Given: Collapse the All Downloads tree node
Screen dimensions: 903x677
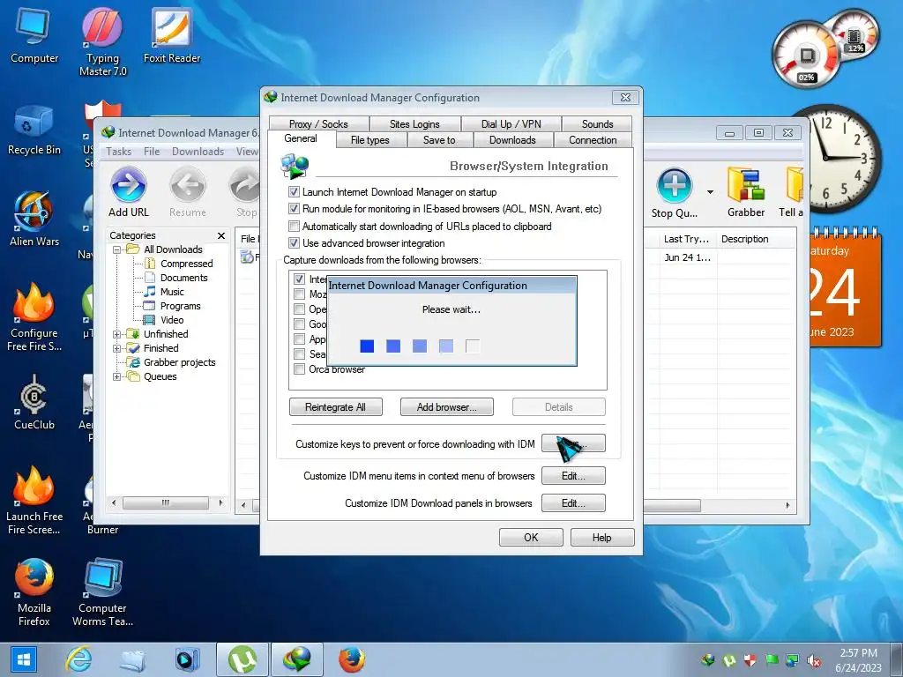Looking at the screenshot, I should (116, 249).
